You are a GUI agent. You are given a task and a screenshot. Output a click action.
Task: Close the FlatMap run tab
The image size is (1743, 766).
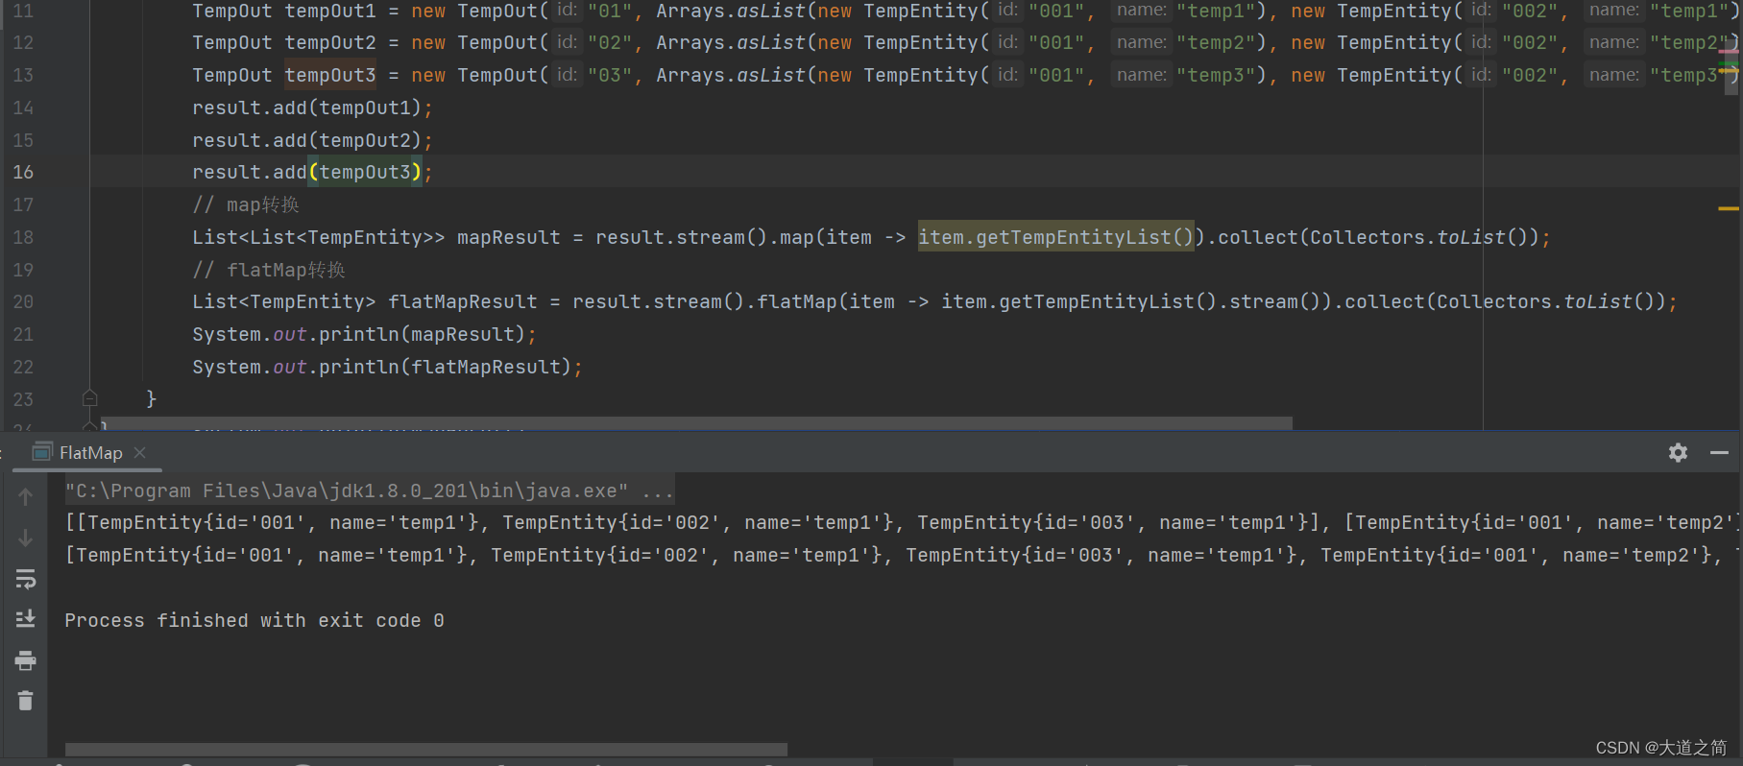point(140,452)
